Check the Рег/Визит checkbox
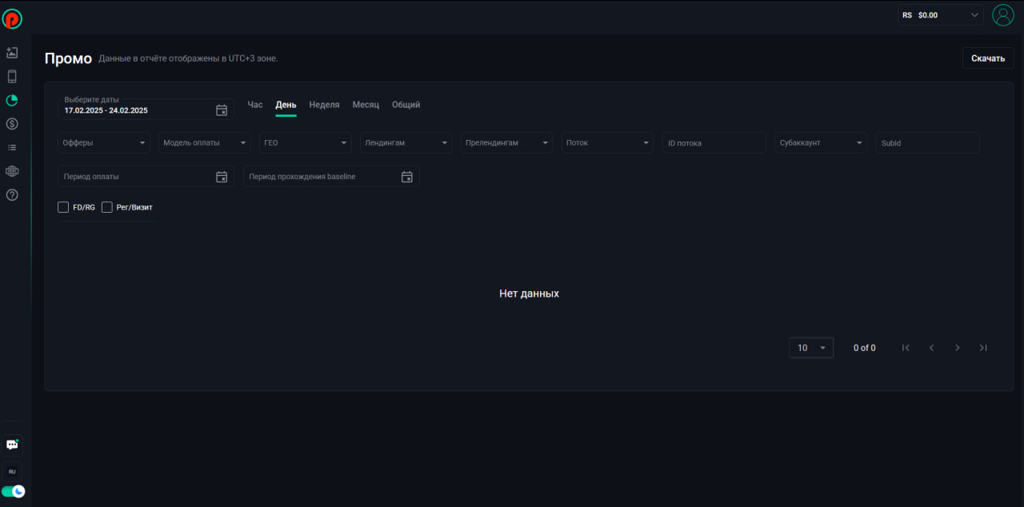Image resolution: width=1024 pixels, height=507 pixels. 107,207
